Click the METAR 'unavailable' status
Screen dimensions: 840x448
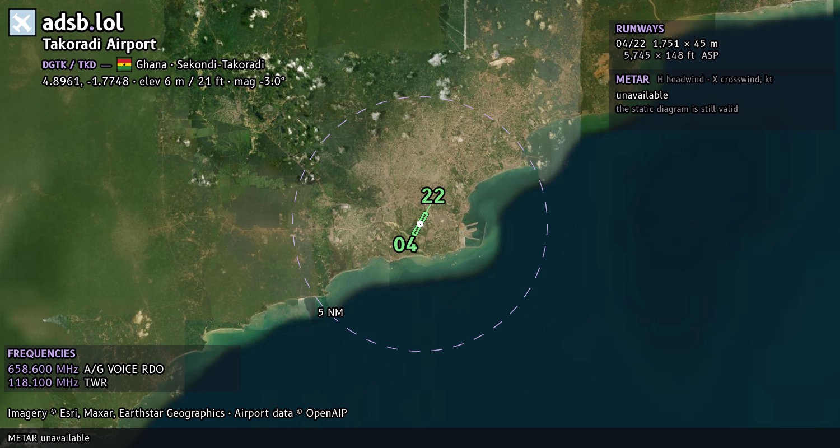pyautogui.click(x=642, y=95)
